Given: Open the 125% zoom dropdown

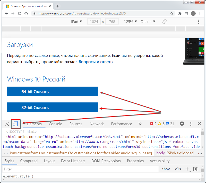Looking at the screenshot, I should click(x=130, y=22).
